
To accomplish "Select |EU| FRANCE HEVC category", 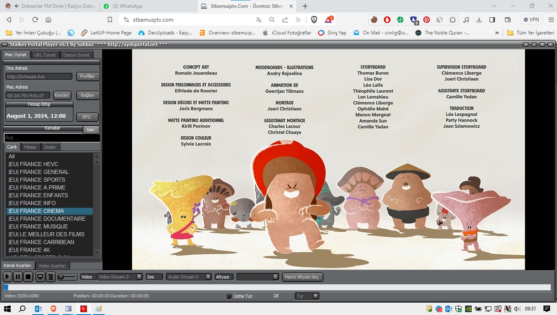I will pos(49,164).
